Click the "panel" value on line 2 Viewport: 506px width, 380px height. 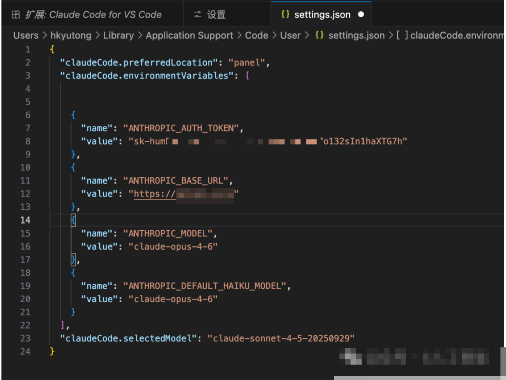247,63
